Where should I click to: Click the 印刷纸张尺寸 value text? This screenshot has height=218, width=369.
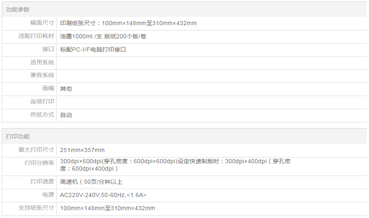point(128,23)
